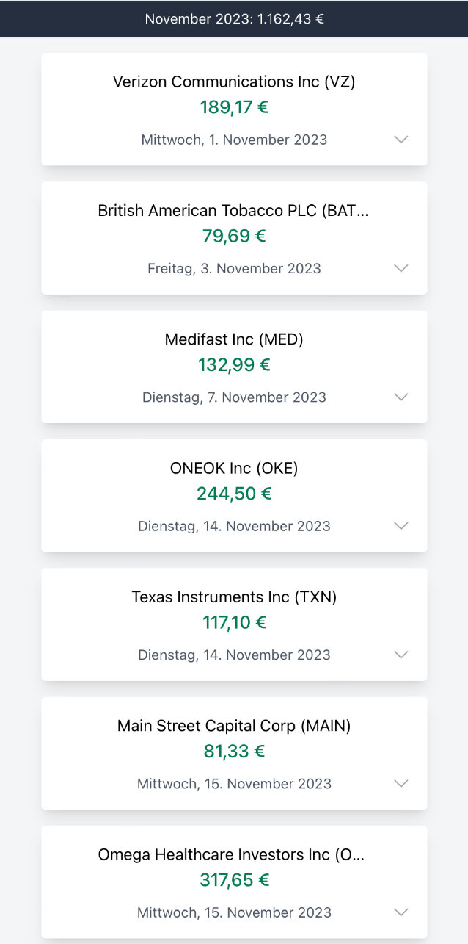Click the 244,50 € dividend amount

click(234, 494)
